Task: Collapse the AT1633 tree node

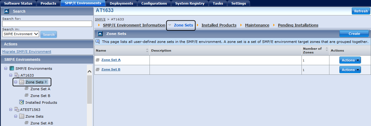Action: pyautogui.click(x=11, y=75)
